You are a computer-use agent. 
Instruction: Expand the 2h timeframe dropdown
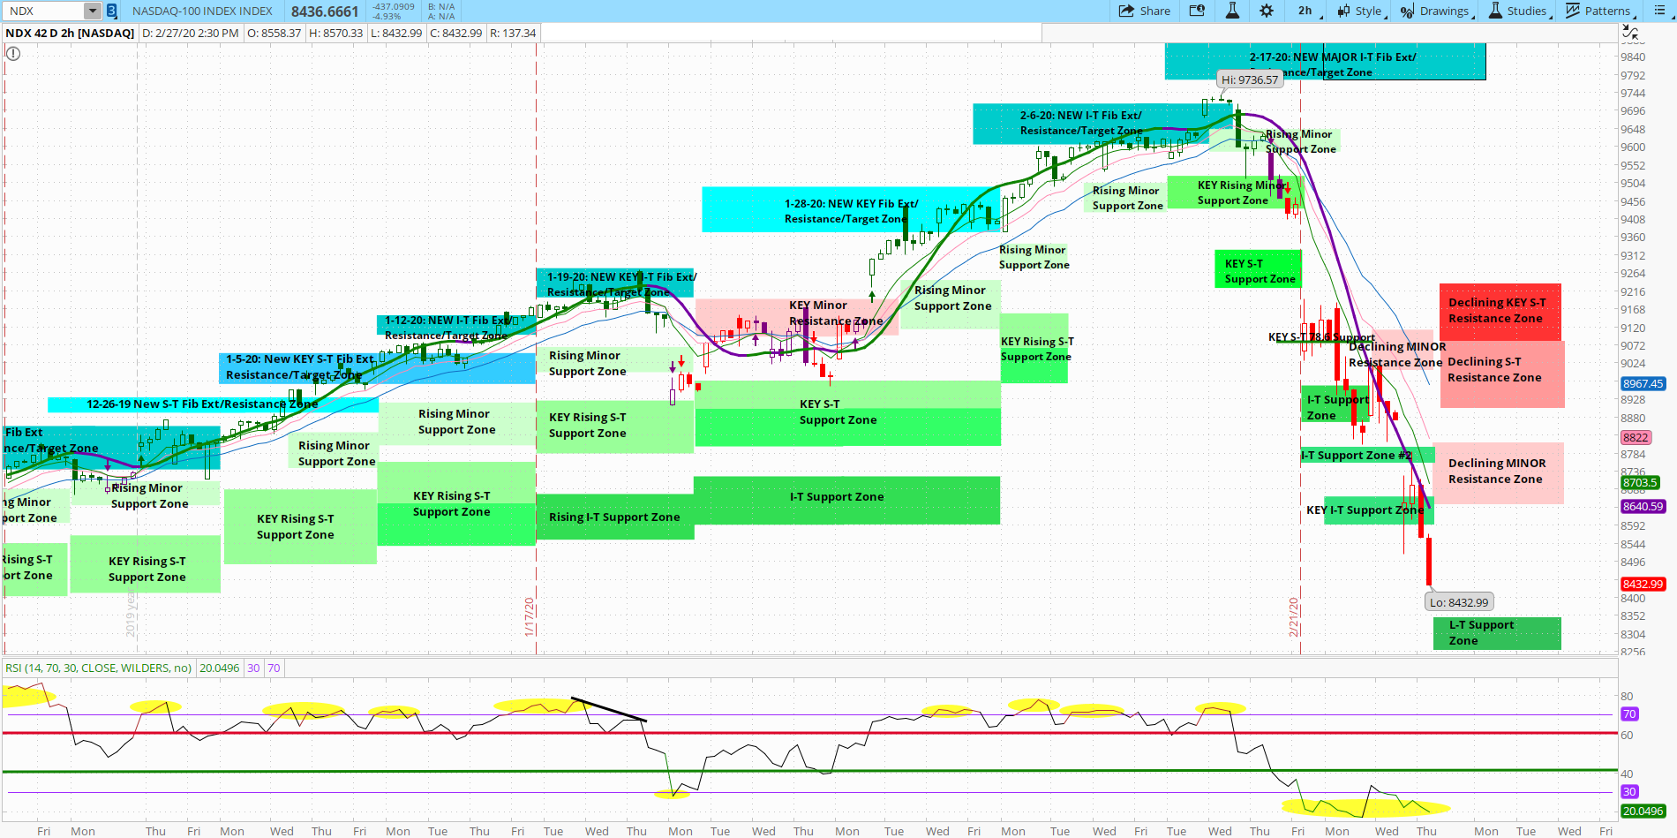pos(1305,11)
